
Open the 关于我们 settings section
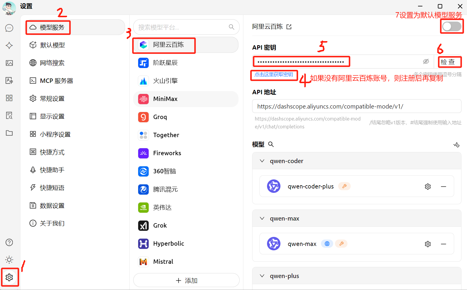pos(75,223)
